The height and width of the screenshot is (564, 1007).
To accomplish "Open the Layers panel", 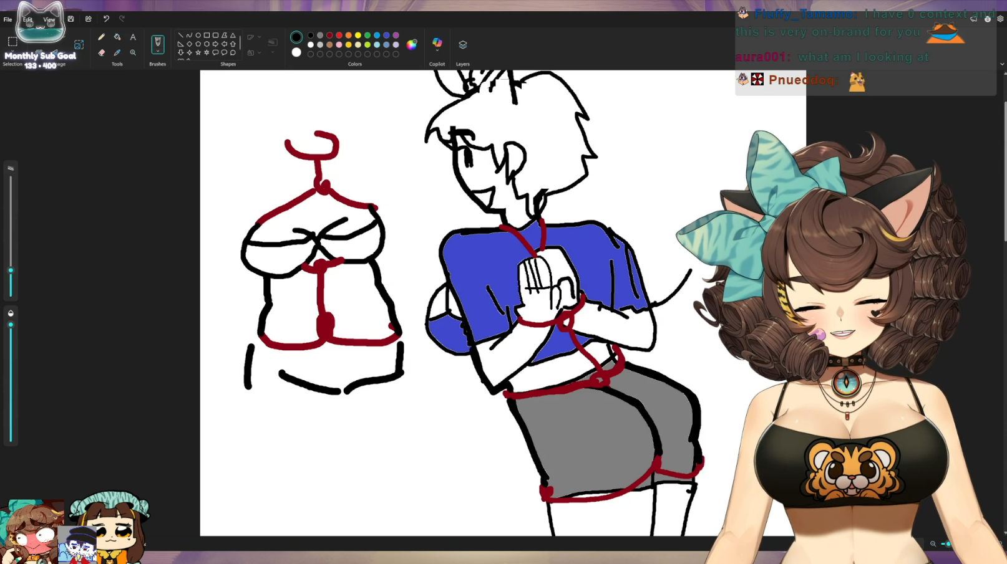I will click(x=463, y=45).
